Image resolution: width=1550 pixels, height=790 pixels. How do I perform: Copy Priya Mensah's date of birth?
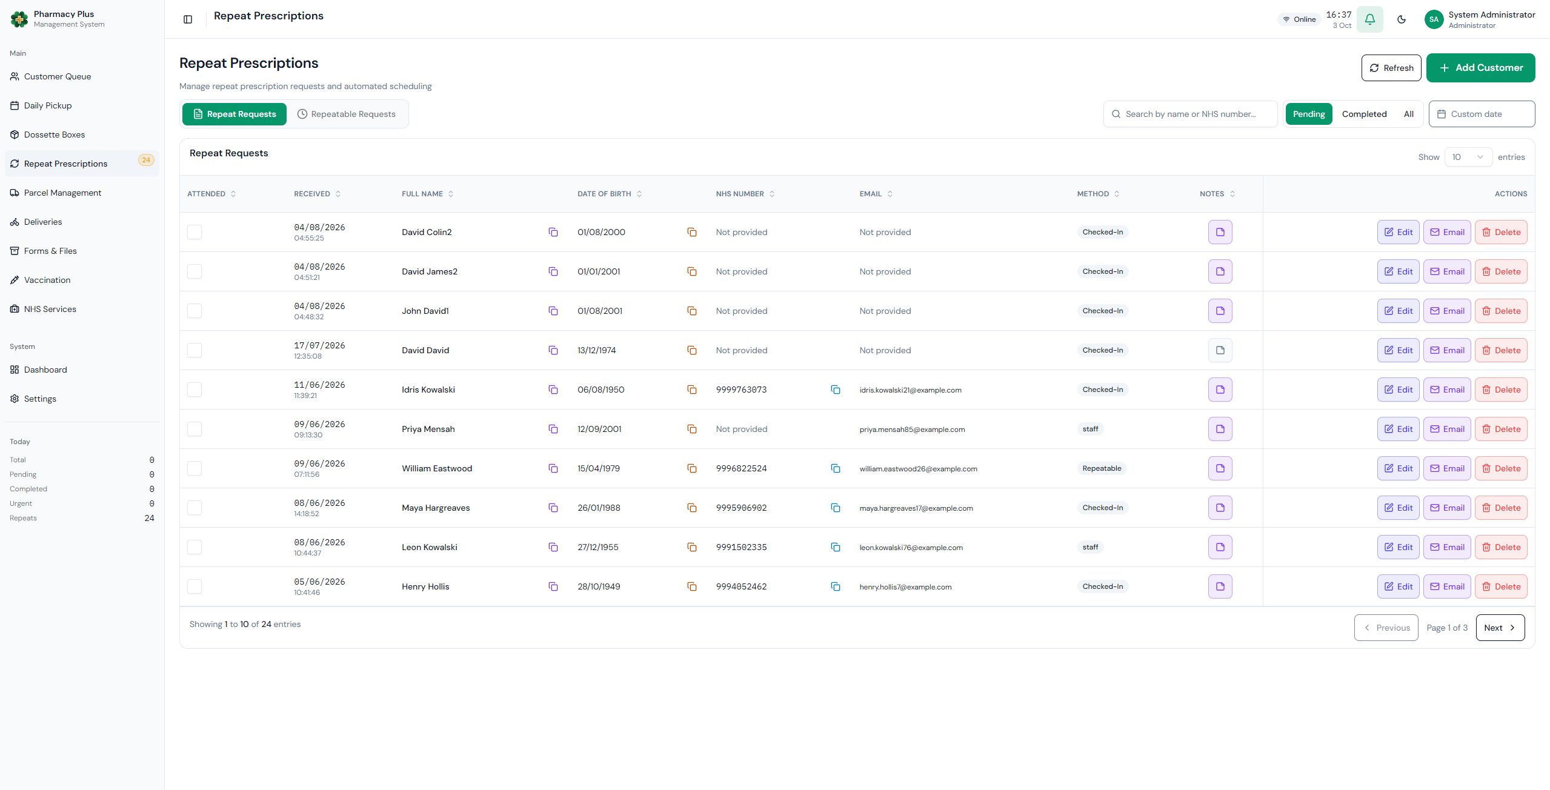pos(691,429)
